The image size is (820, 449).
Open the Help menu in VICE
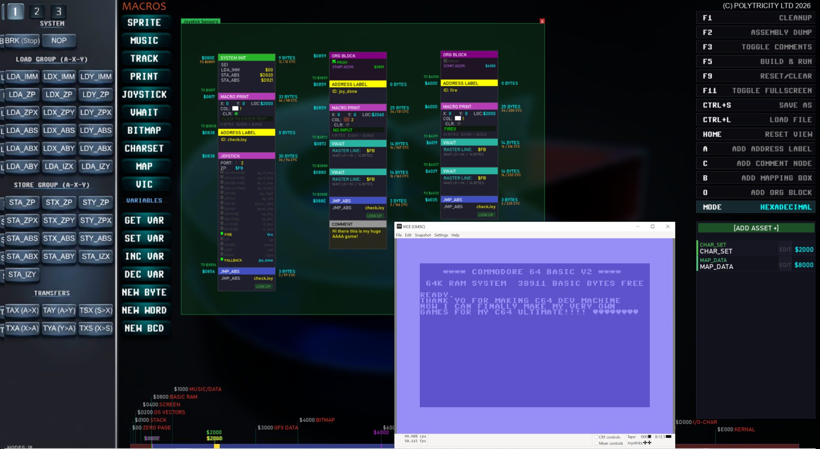[x=456, y=235]
